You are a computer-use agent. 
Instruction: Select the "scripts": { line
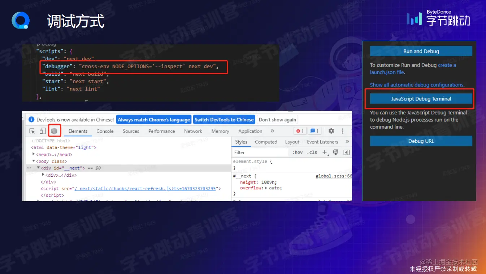(x=54, y=52)
